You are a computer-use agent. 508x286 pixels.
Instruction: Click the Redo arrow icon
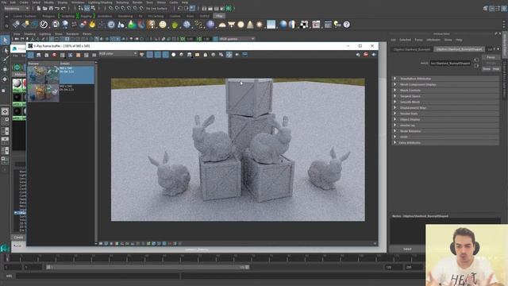point(63,9)
